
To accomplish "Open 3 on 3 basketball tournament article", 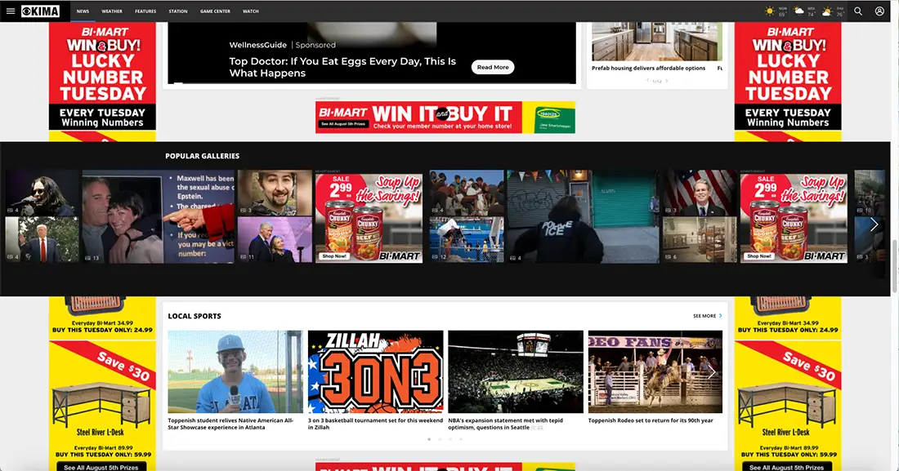I will (376, 424).
